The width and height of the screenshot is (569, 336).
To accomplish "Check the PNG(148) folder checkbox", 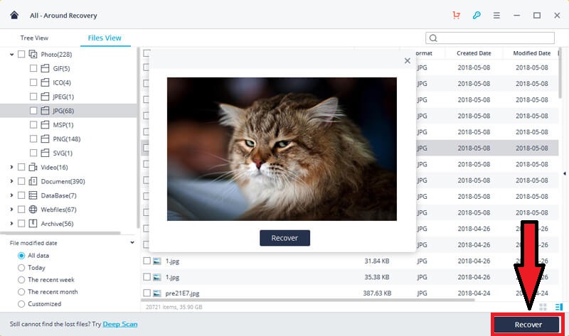I will (33, 139).
